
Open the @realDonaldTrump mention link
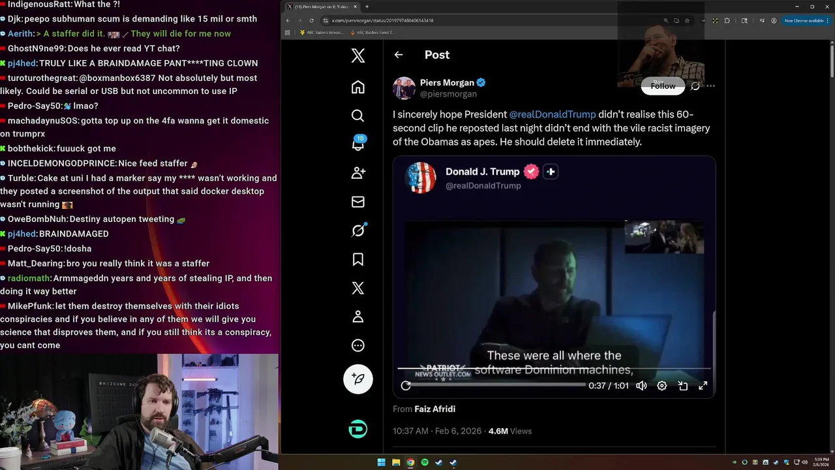tap(552, 114)
